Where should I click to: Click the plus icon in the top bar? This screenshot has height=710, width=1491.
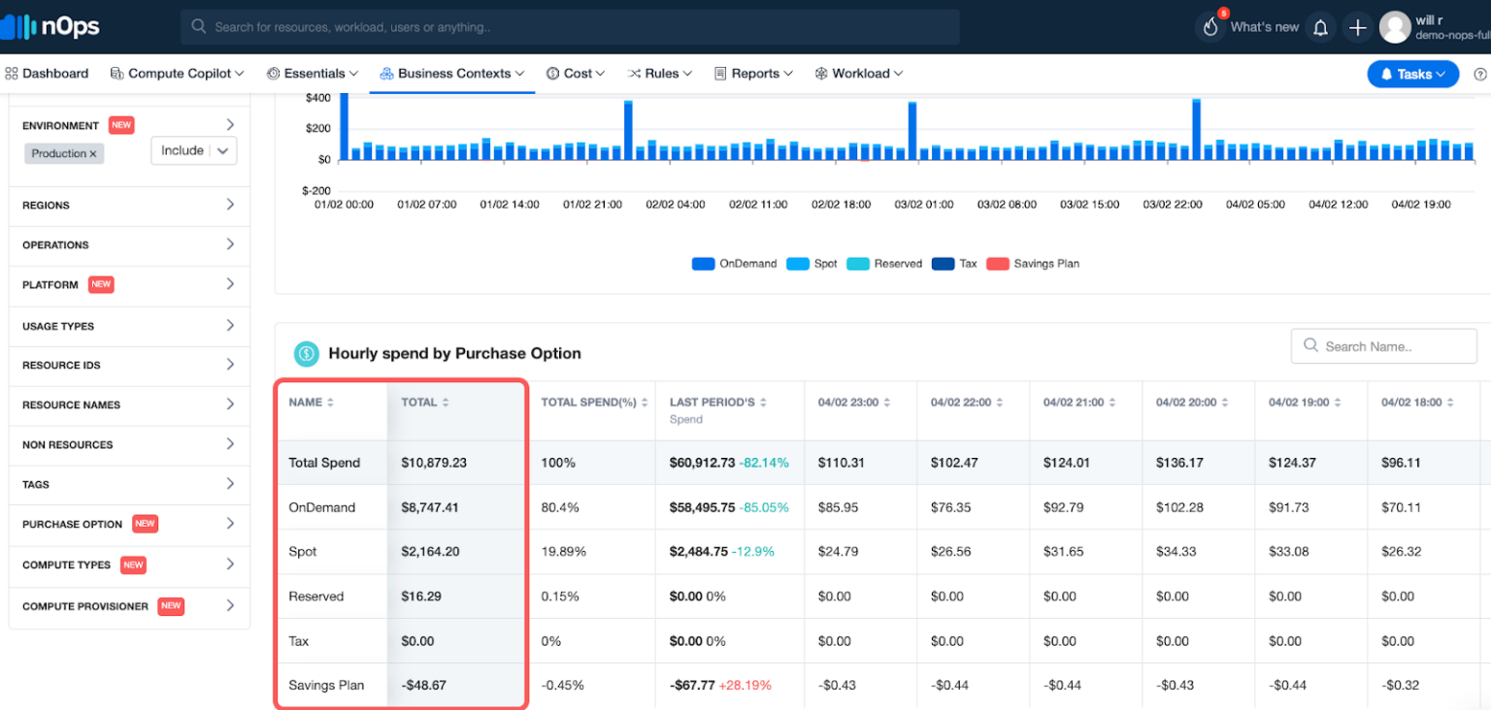click(1357, 26)
